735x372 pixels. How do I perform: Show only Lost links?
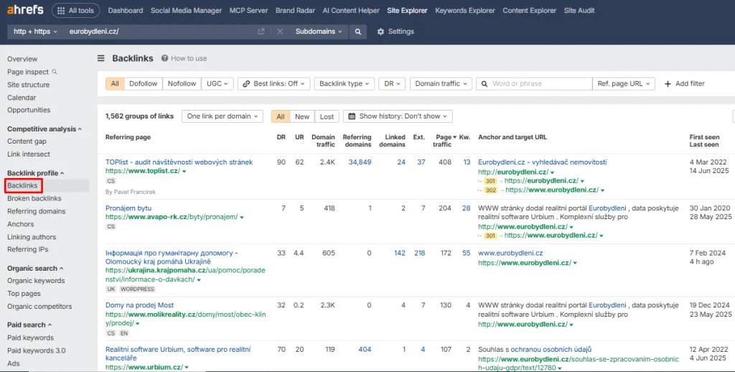[x=327, y=116]
